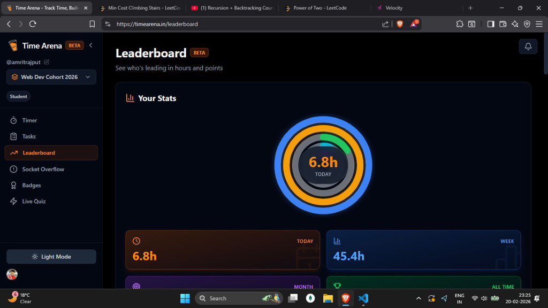Share this page from address bar
Screen dimensions: 548x308
click(385, 24)
